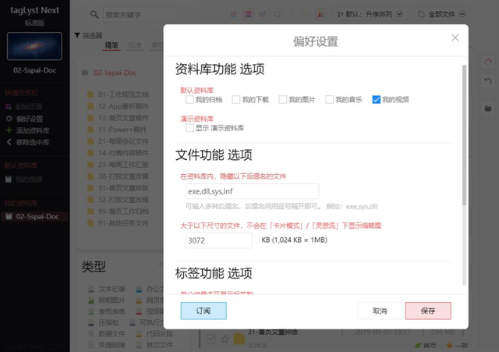Click the hidden extensions field exe,dll,sys,inf
499x352 pixels.
252,191
